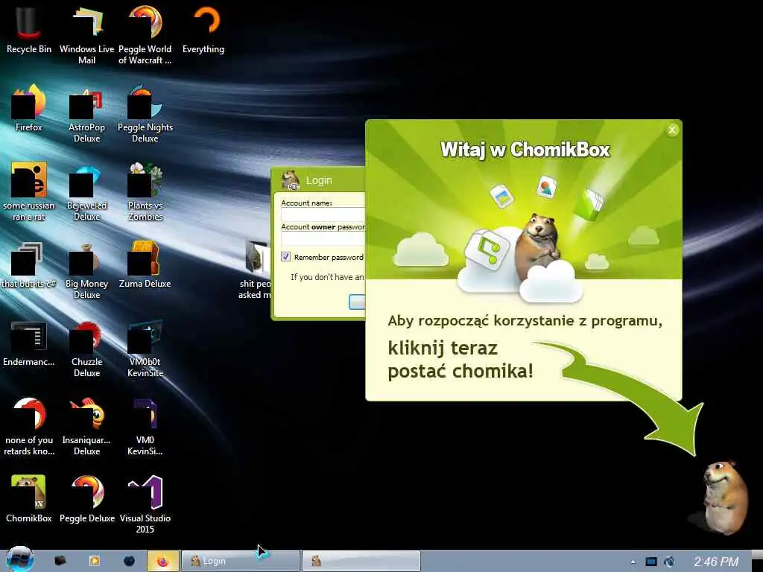Click the Account owner password field
The image size is (763, 572).
(x=323, y=238)
